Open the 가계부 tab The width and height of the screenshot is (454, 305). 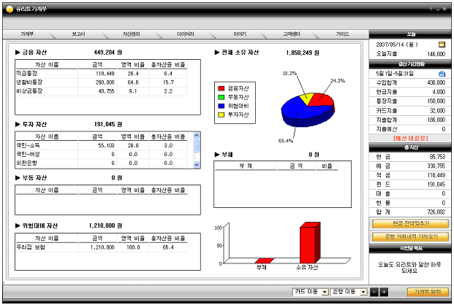[x=29, y=34]
